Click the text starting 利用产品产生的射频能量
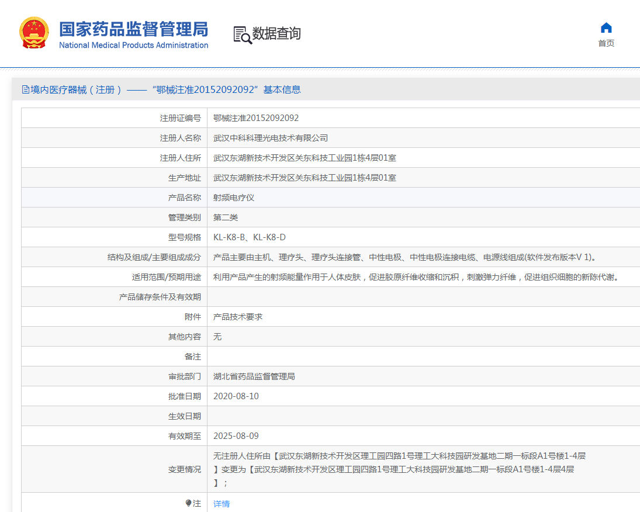640x512 pixels. (x=417, y=277)
